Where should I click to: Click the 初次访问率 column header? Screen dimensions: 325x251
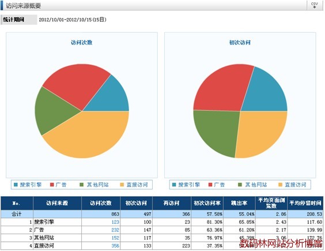207,203
